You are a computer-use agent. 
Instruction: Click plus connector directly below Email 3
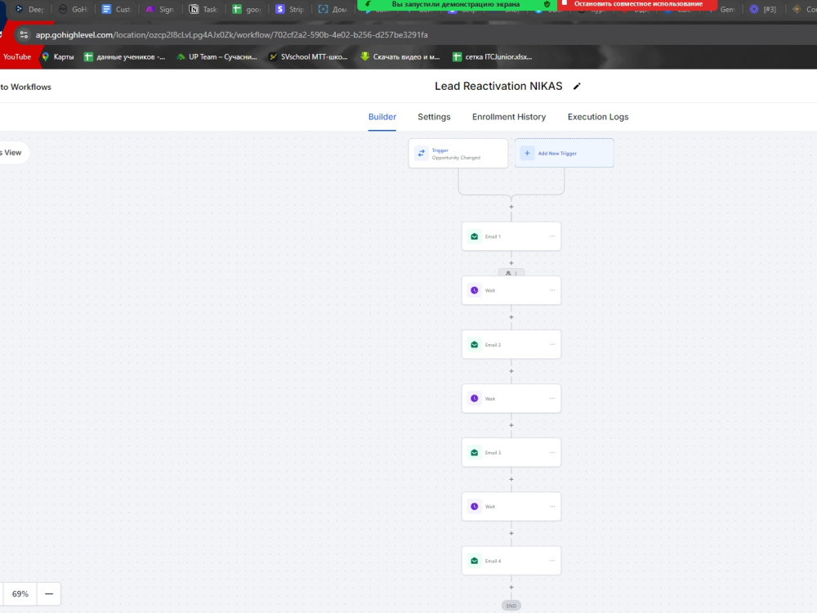click(511, 480)
